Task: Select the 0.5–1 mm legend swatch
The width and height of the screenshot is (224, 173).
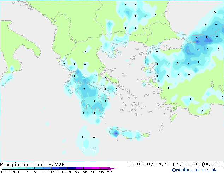Action: (14, 168)
